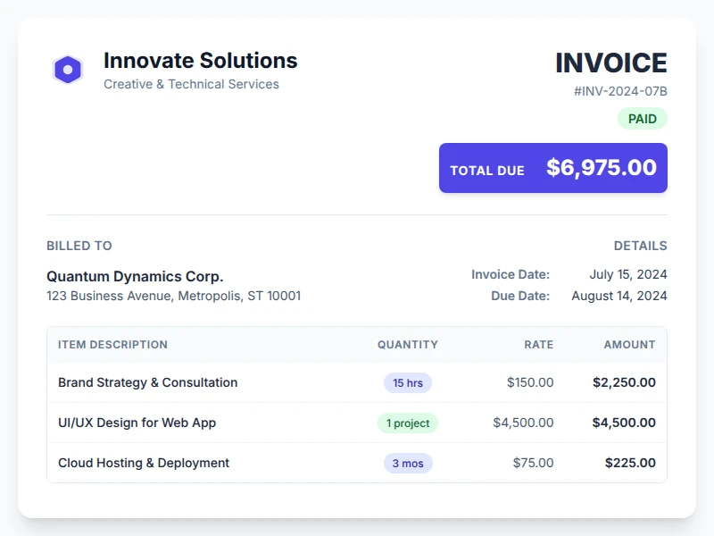The width and height of the screenshot is (714, 536).
Task: Click the Amount column header
Action: (x=629, y=344)
